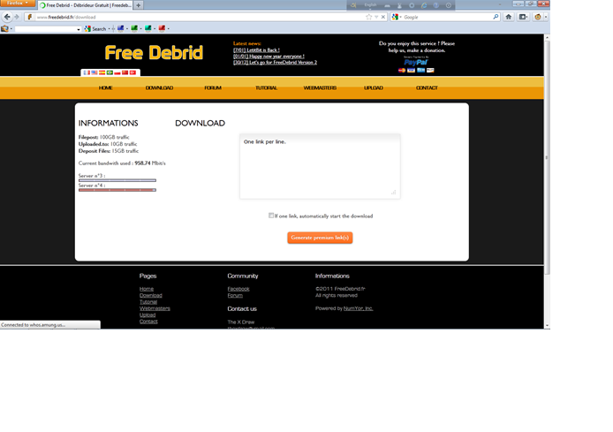The width and height of the screenshot is (613, 432).
Task: Expand the toolbar search box dropdown
Action: (x=79, y=29)
